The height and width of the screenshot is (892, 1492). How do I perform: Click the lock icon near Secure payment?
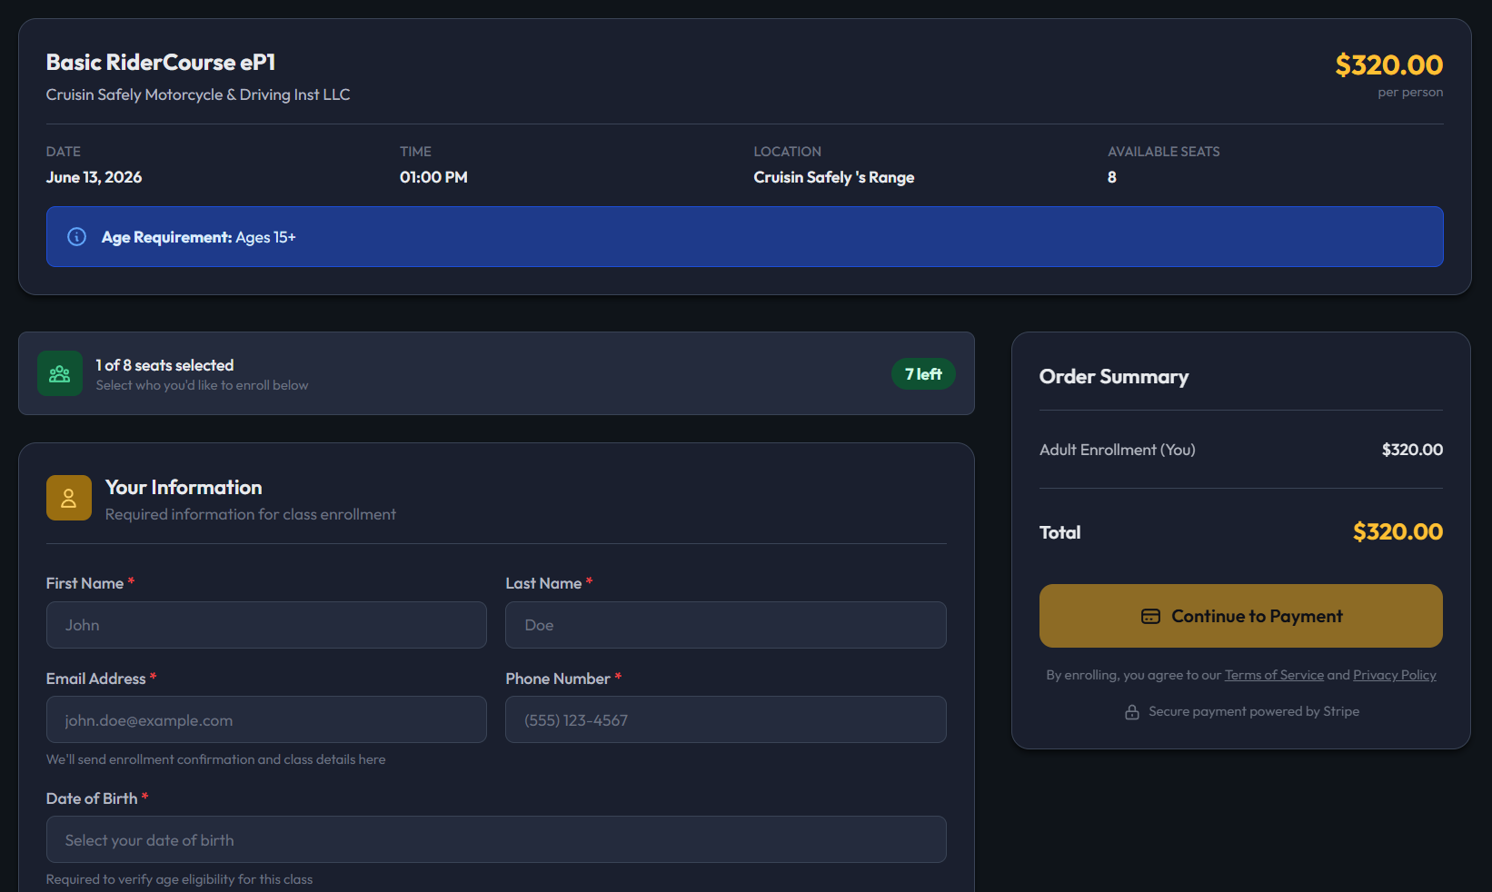click(1132, 712)
